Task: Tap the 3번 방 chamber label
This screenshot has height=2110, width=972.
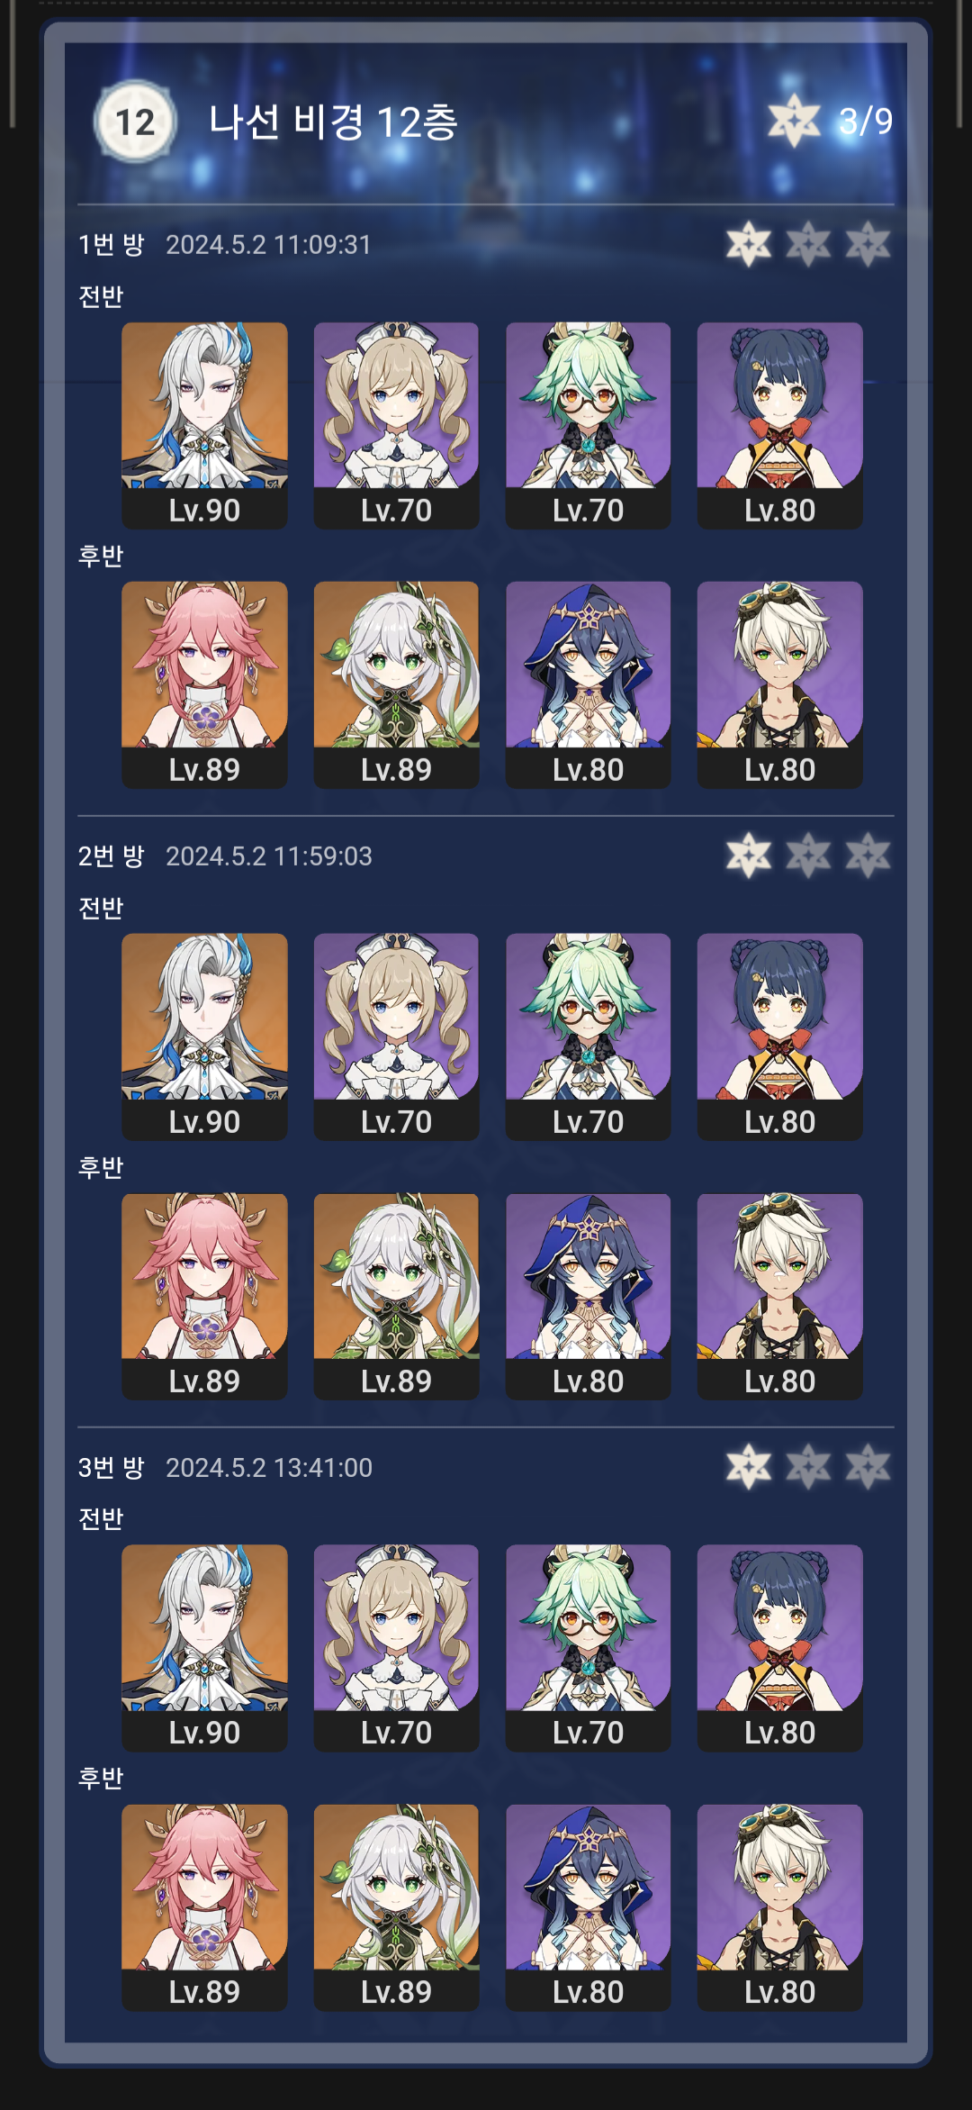Action: pos(111,1468)
